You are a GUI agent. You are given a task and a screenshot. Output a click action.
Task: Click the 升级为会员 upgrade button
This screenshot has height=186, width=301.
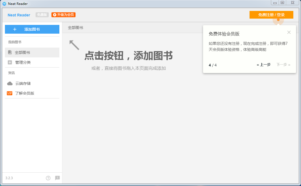pos(63,15)
